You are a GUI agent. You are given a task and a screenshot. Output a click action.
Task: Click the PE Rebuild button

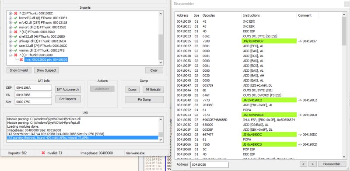click(153, 90)
